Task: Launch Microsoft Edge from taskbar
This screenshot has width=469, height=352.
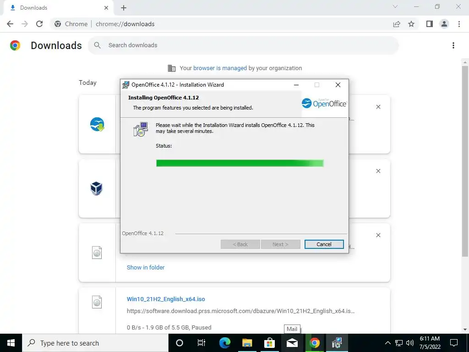Action: pyautogui.click(x=224, y=343)
